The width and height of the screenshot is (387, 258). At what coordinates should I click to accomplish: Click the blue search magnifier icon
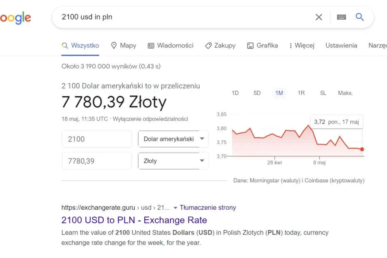[x=359, y=17]
